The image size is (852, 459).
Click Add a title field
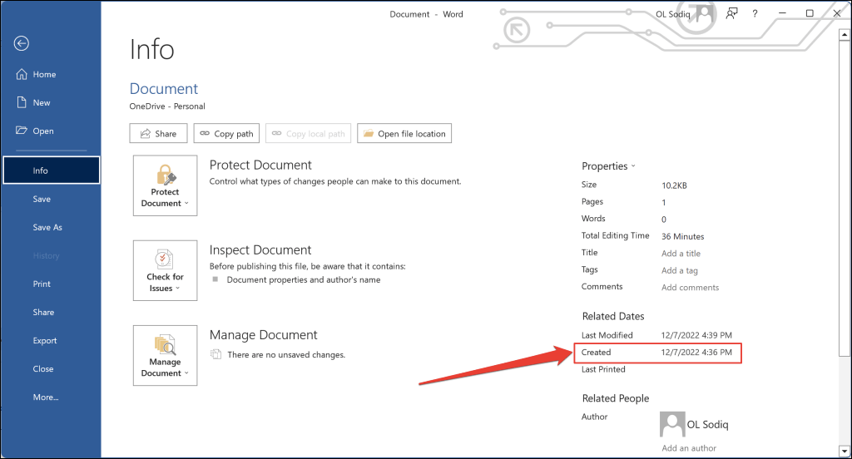coord(681,254)
